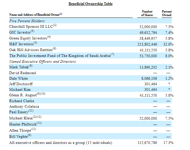Select the value 13,890,202
Screen dimensions: 190x150
tap(148, 67)
